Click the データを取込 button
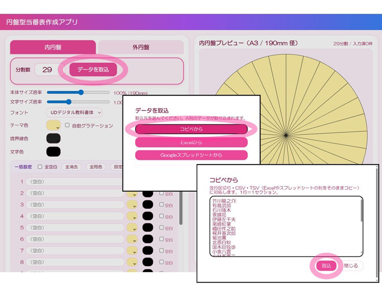Viewport: 382px width, 286px height. (x=93, y=69)
